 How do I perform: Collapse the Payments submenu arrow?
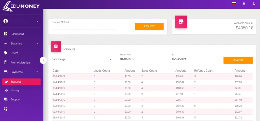click(x=37, y=72)
